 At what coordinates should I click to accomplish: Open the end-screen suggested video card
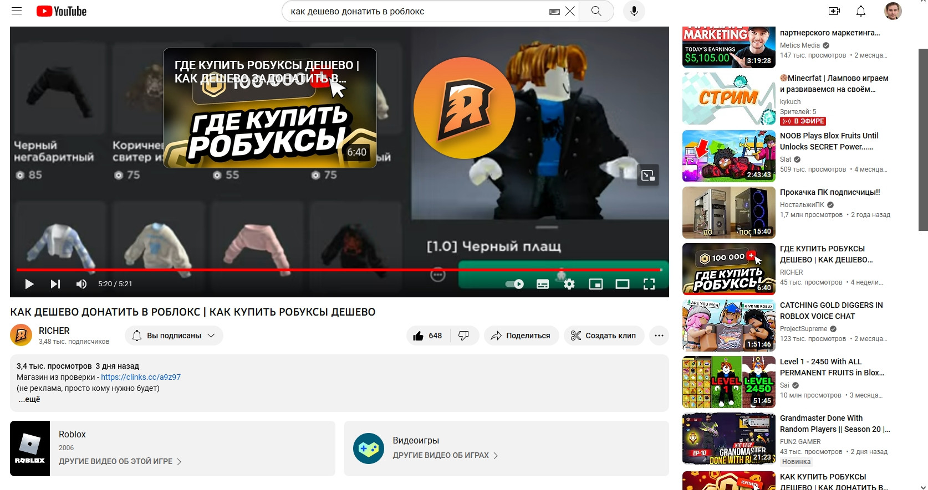(270, 108)
